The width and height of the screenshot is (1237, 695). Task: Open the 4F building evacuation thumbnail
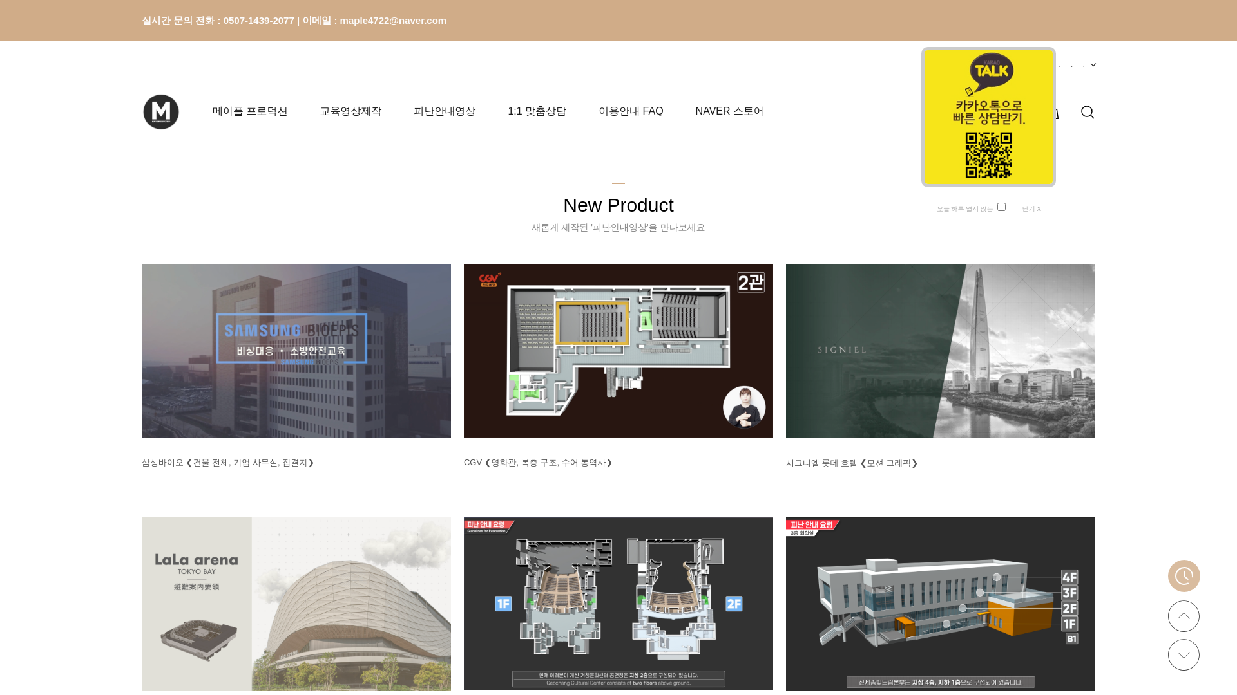tap(941, 604)
